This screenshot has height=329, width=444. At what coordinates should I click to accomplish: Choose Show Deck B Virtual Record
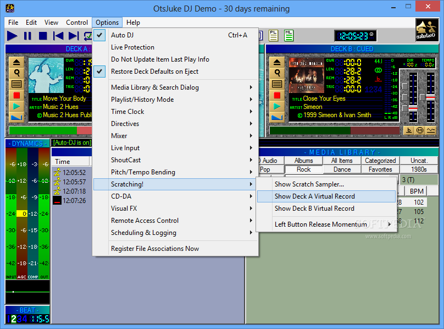[326, 209]
